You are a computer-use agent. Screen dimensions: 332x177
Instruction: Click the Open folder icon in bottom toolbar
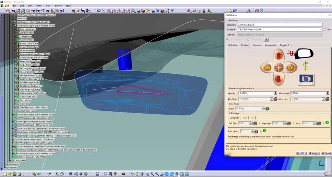10,174
